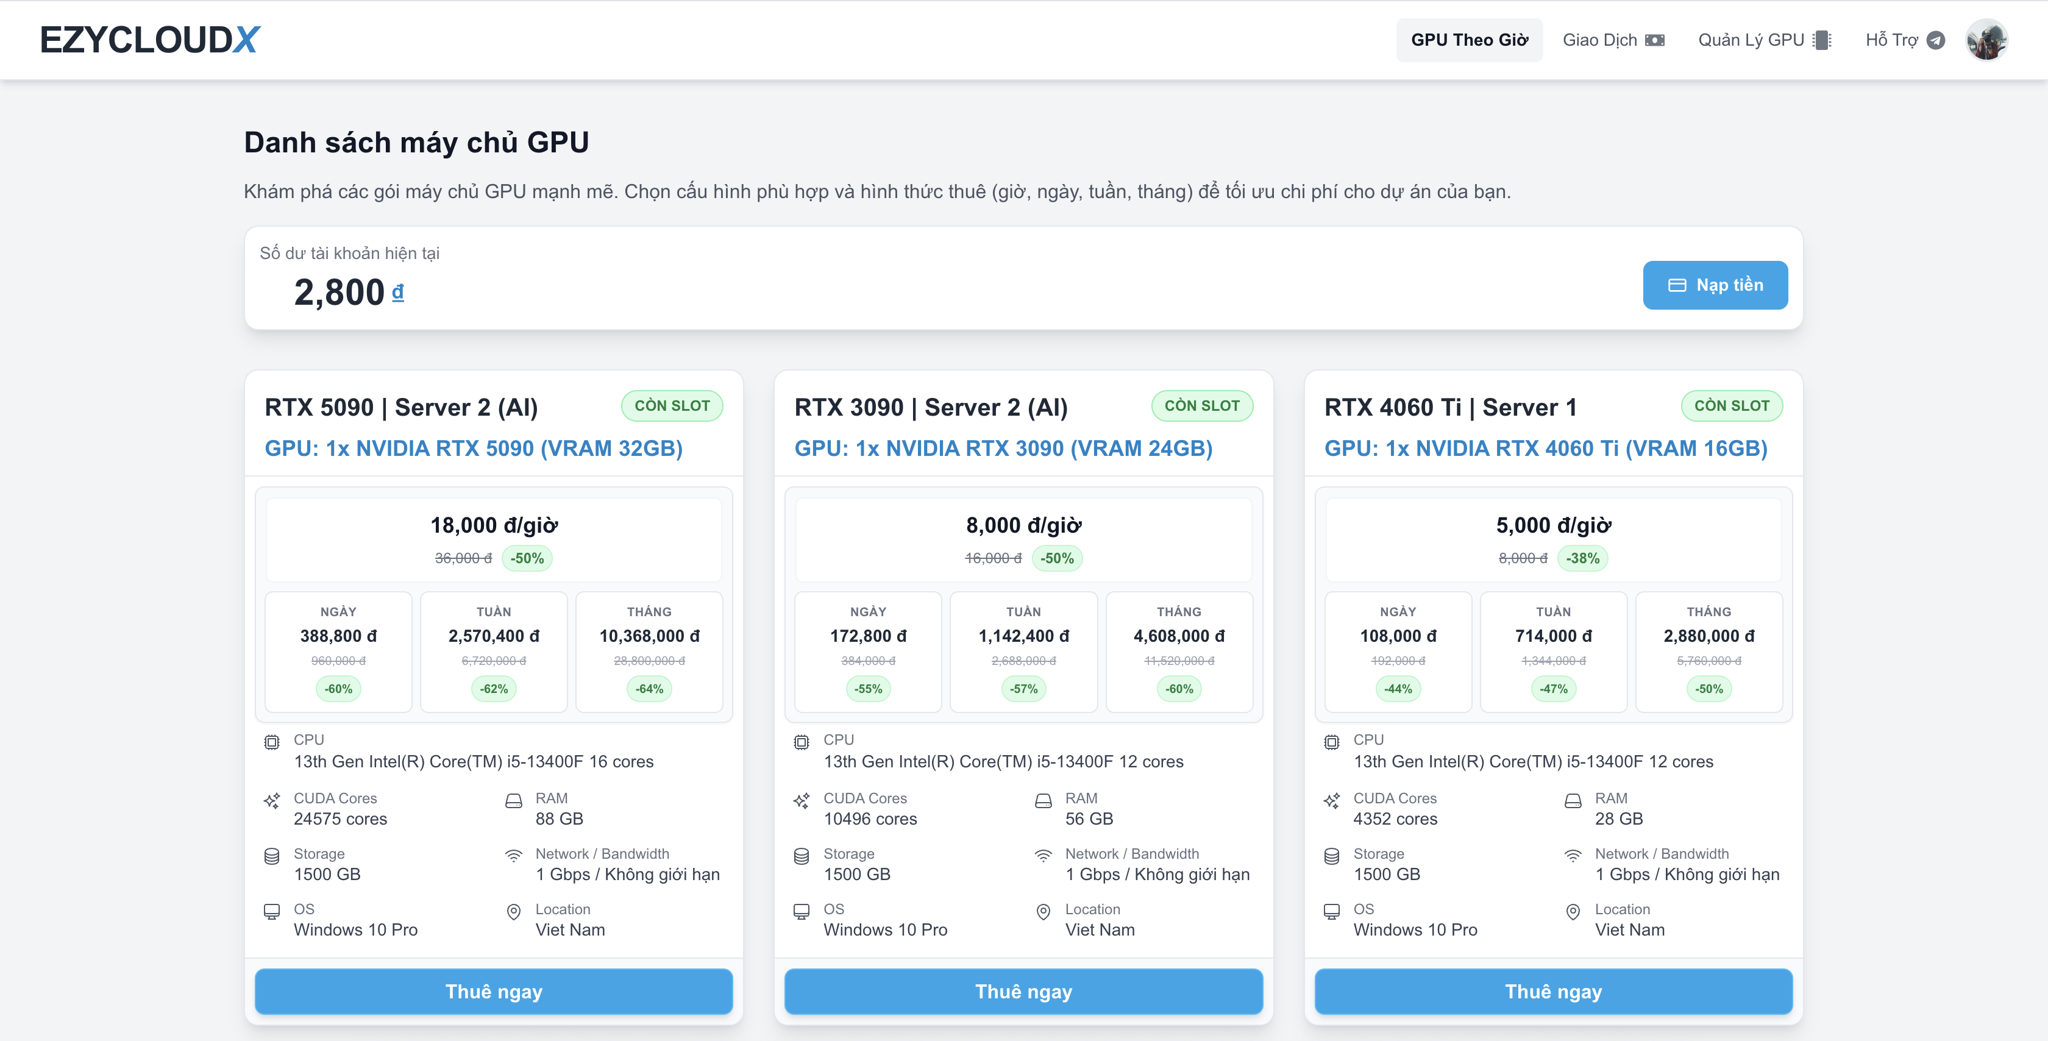Click the RAM icon on the RTX 4060 Ti card
This screenshot has height=1041, width=2048.
coord(1573,803)
